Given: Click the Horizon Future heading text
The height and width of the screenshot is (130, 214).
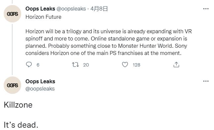Looking at the screenshot, I should (x=43, y=17).
